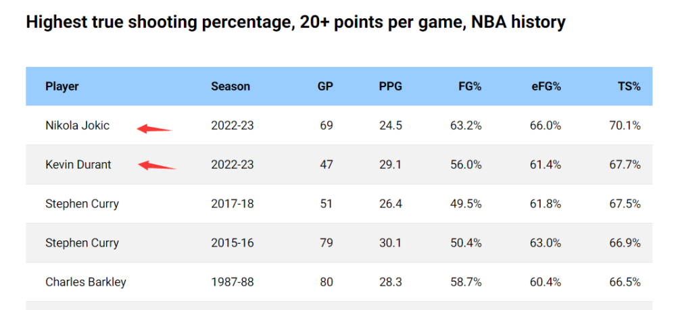Click the red arrow beside Kevin Durant
This screenshot has height=310, width=676.
(x=157, y=165)
